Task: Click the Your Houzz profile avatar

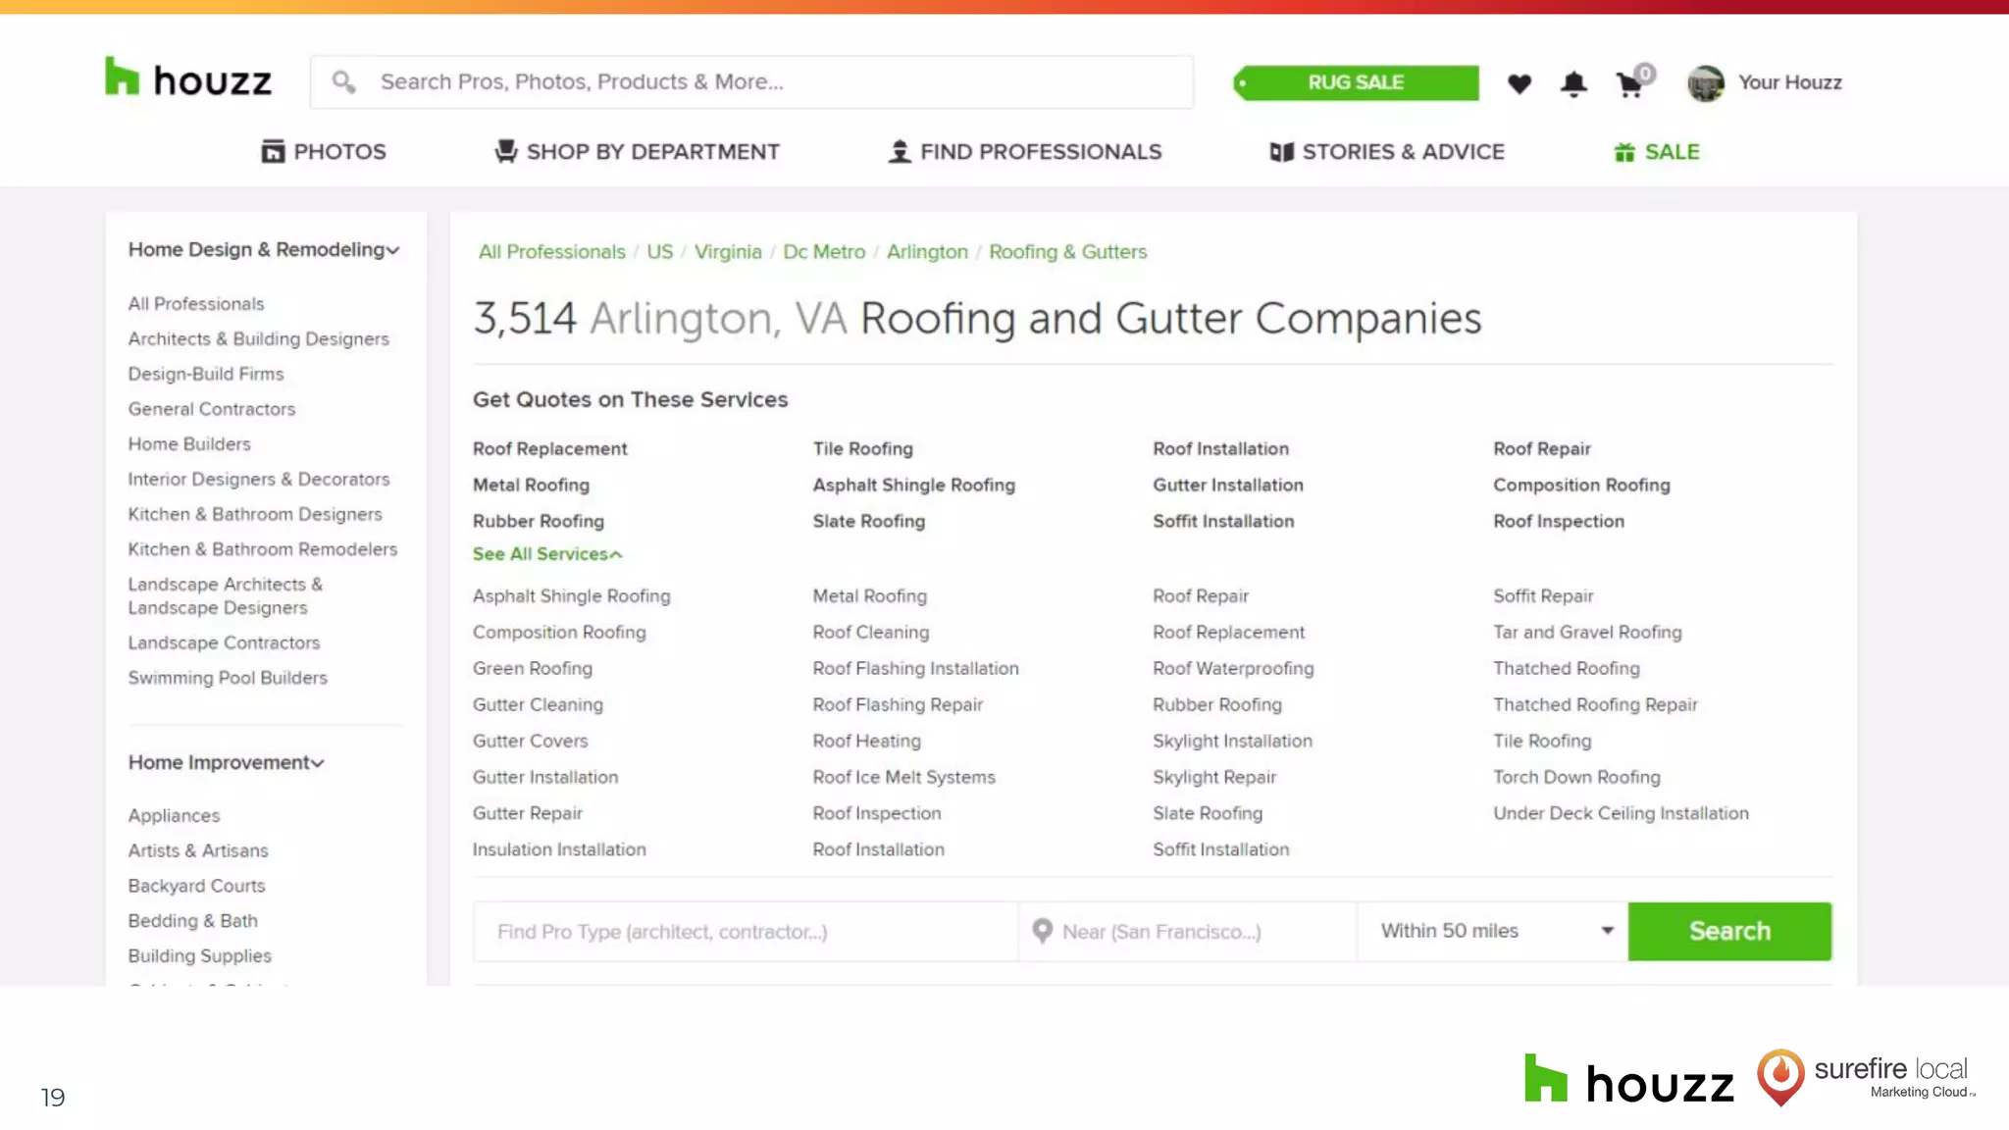Action: pyautogui.click(x=1705, y=83)
